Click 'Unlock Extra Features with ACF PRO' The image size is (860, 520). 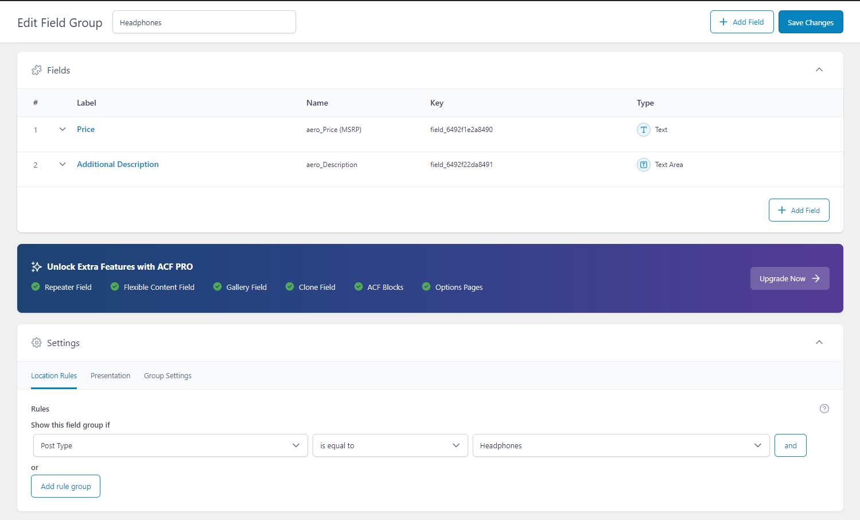click(120, 267)
